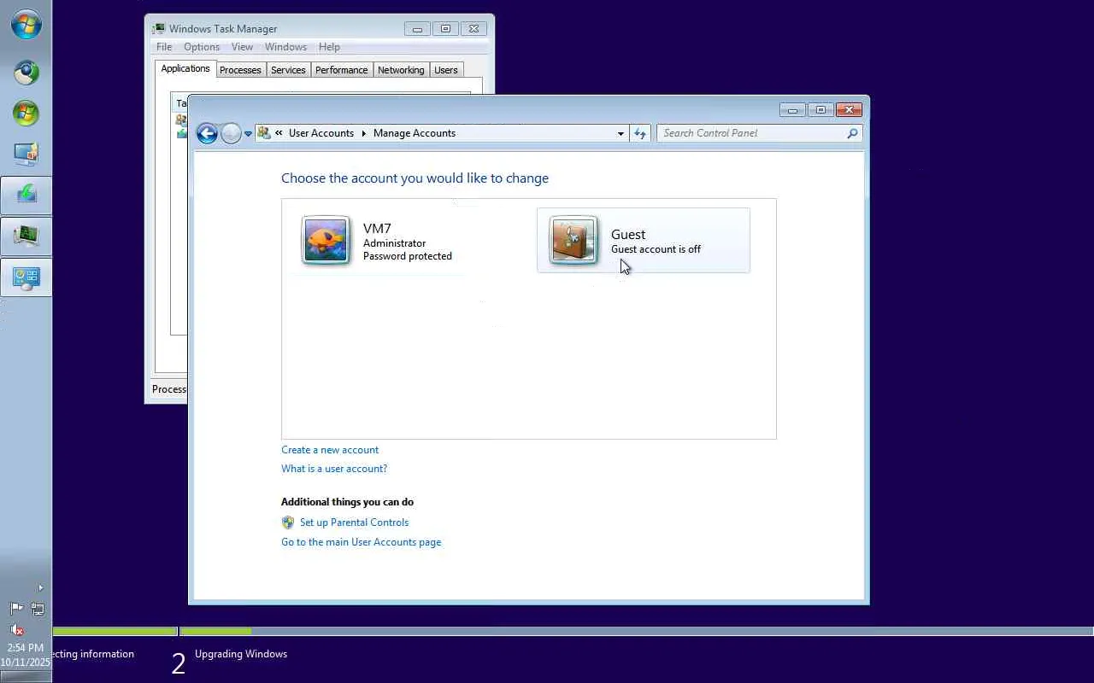
Task: Click the Collecting information progress bar
Action: coord(115,632)
